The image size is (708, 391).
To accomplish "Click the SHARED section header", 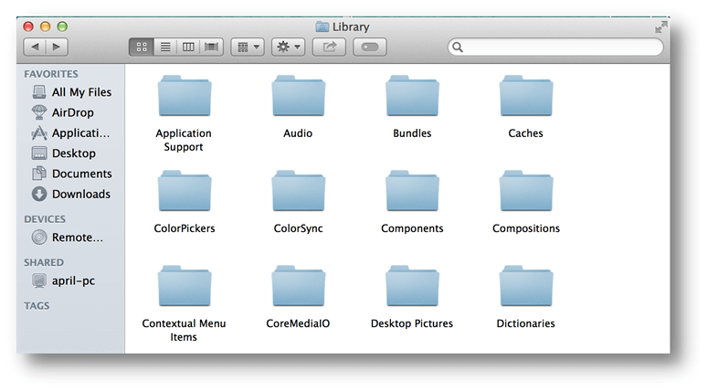I will pos(44,263).
